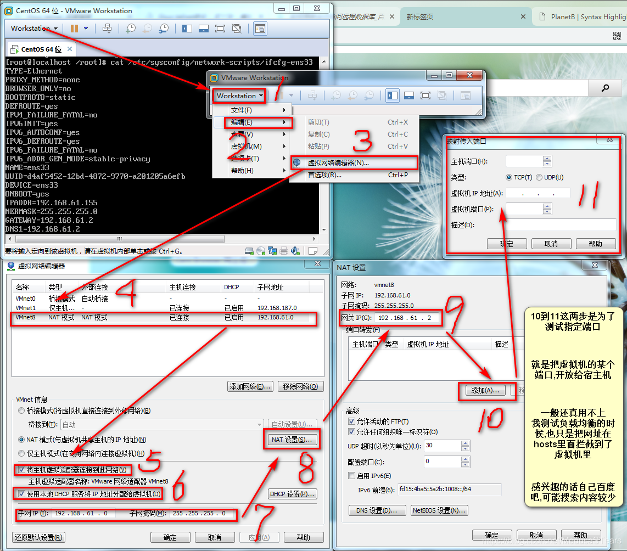627x551 pixels.
Task: Click manage snapshots icon in CentOS toolbar
Action: (x=164, y=29)
